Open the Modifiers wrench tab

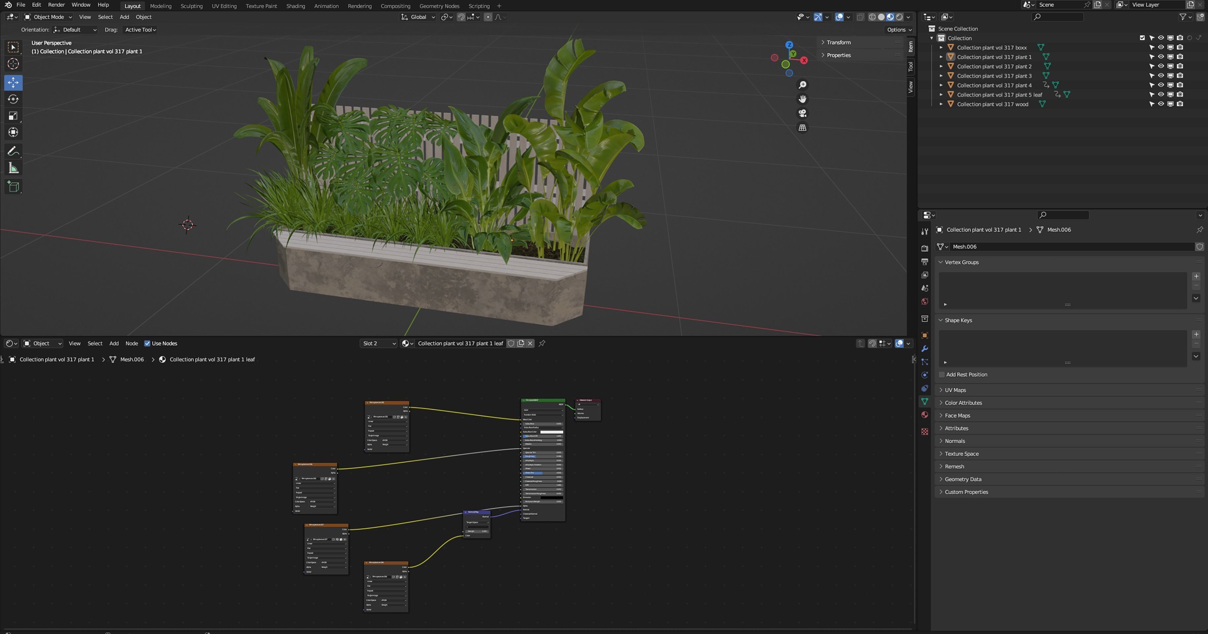point(924,349)
